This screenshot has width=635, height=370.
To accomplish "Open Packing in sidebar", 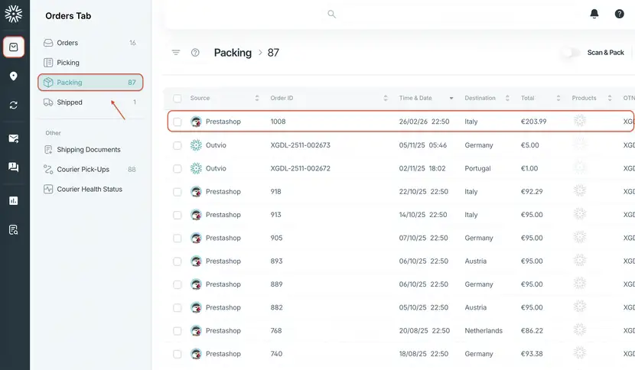I will pos(90,83).
